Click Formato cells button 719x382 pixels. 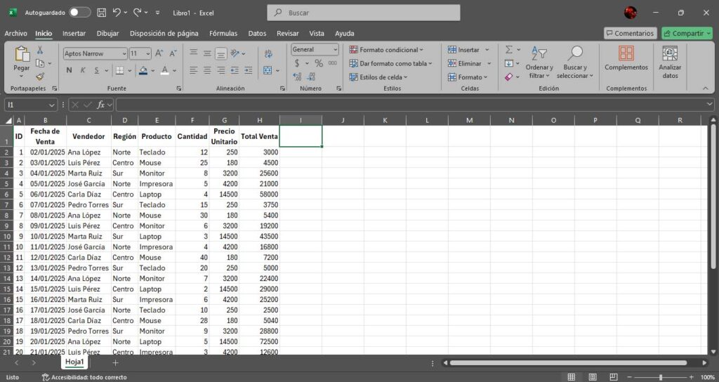467,77
